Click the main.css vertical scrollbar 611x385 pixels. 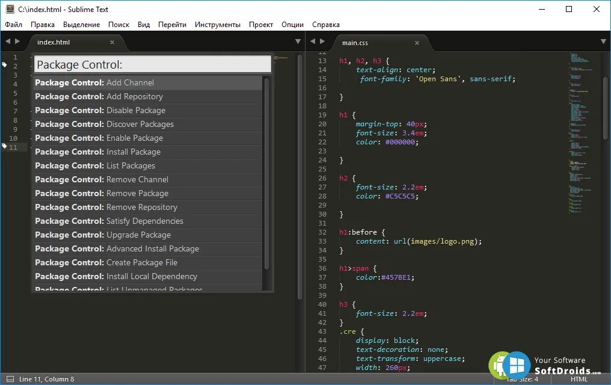pyautogui.click(x=605, y=108)
